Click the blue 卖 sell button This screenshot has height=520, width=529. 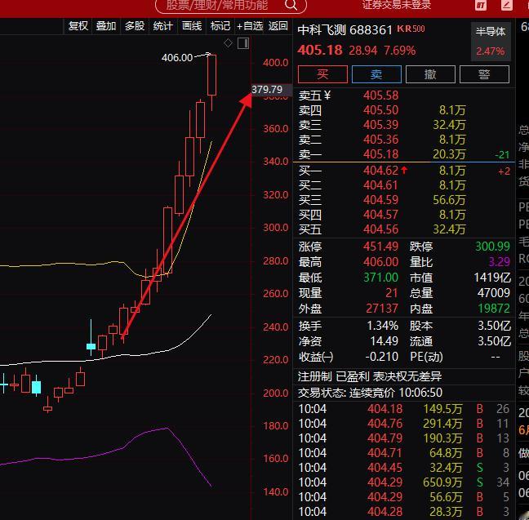376,74
